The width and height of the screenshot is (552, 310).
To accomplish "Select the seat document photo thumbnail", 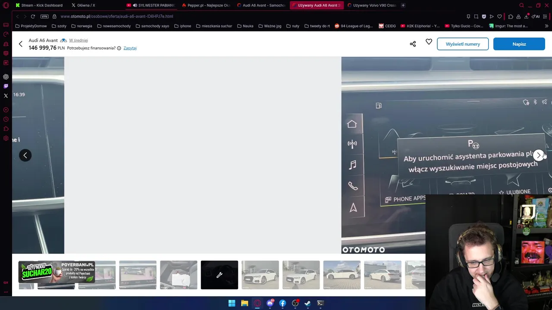I will tap(179, 275).
